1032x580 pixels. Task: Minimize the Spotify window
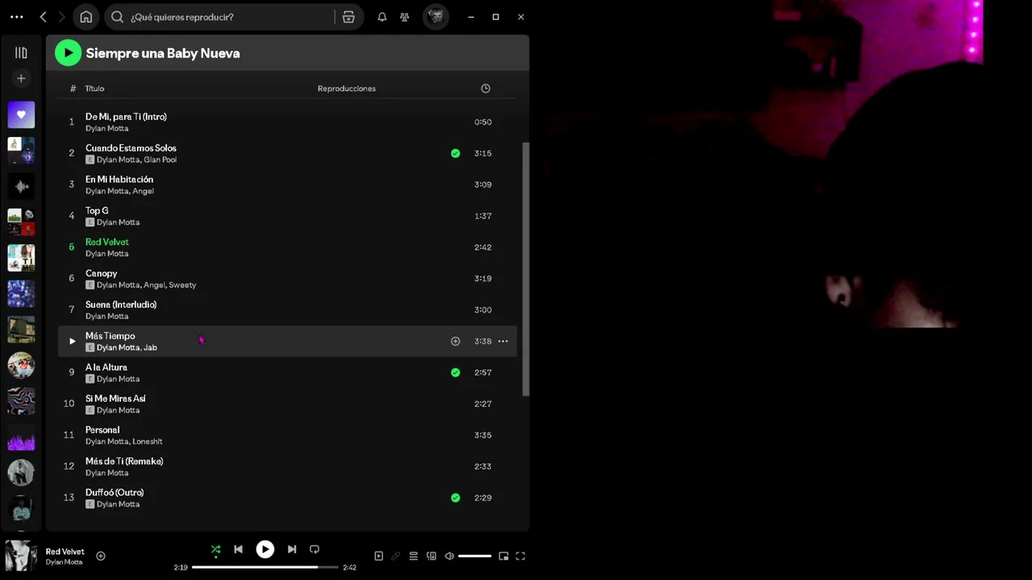point(472,17)
